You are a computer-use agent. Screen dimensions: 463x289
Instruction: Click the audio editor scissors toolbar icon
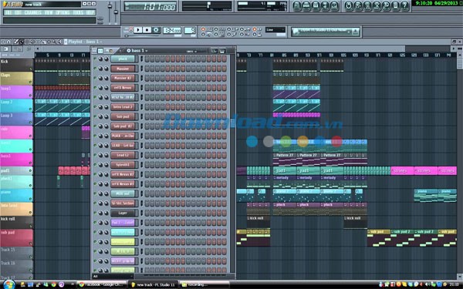coord(377,6)
